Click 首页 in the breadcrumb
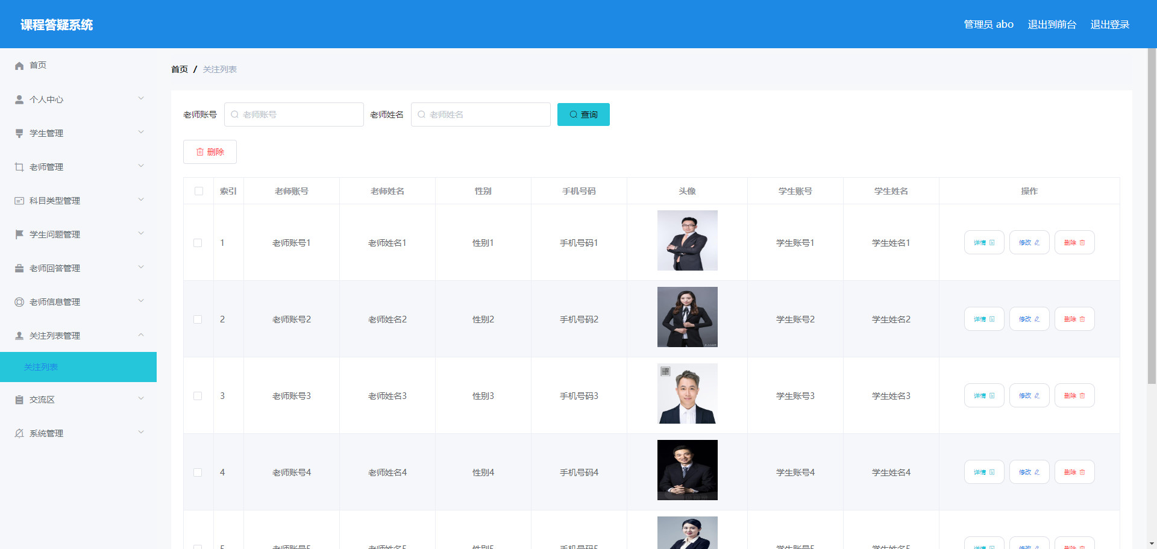The image size is (1157, 549). click(180, 69)
